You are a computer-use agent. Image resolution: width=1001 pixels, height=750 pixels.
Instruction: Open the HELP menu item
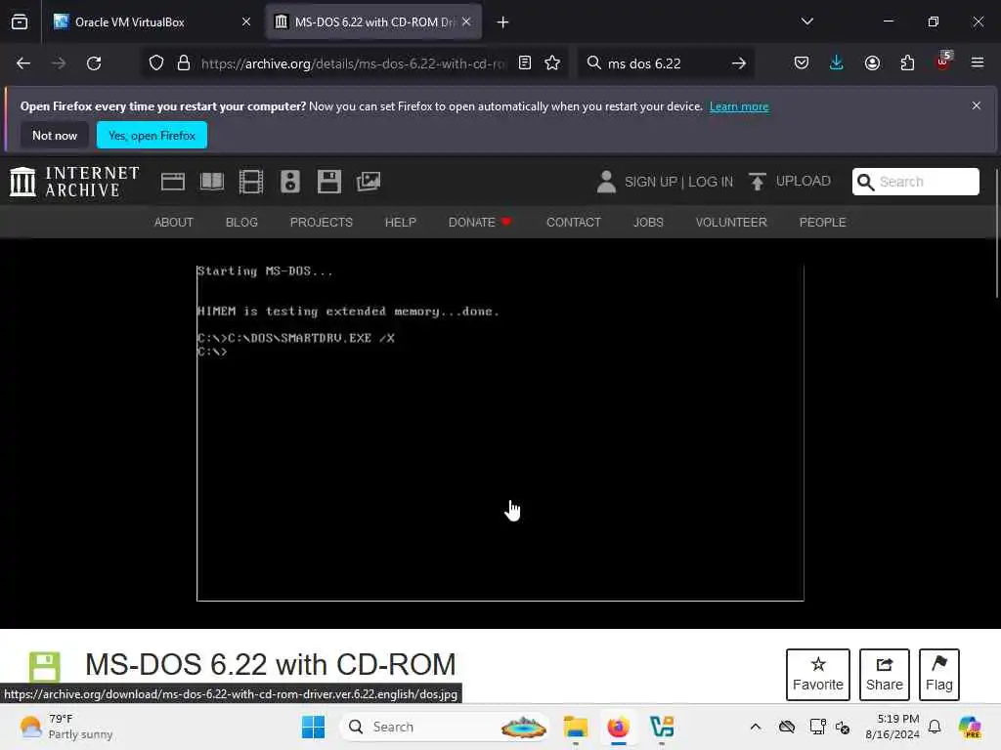400,222
